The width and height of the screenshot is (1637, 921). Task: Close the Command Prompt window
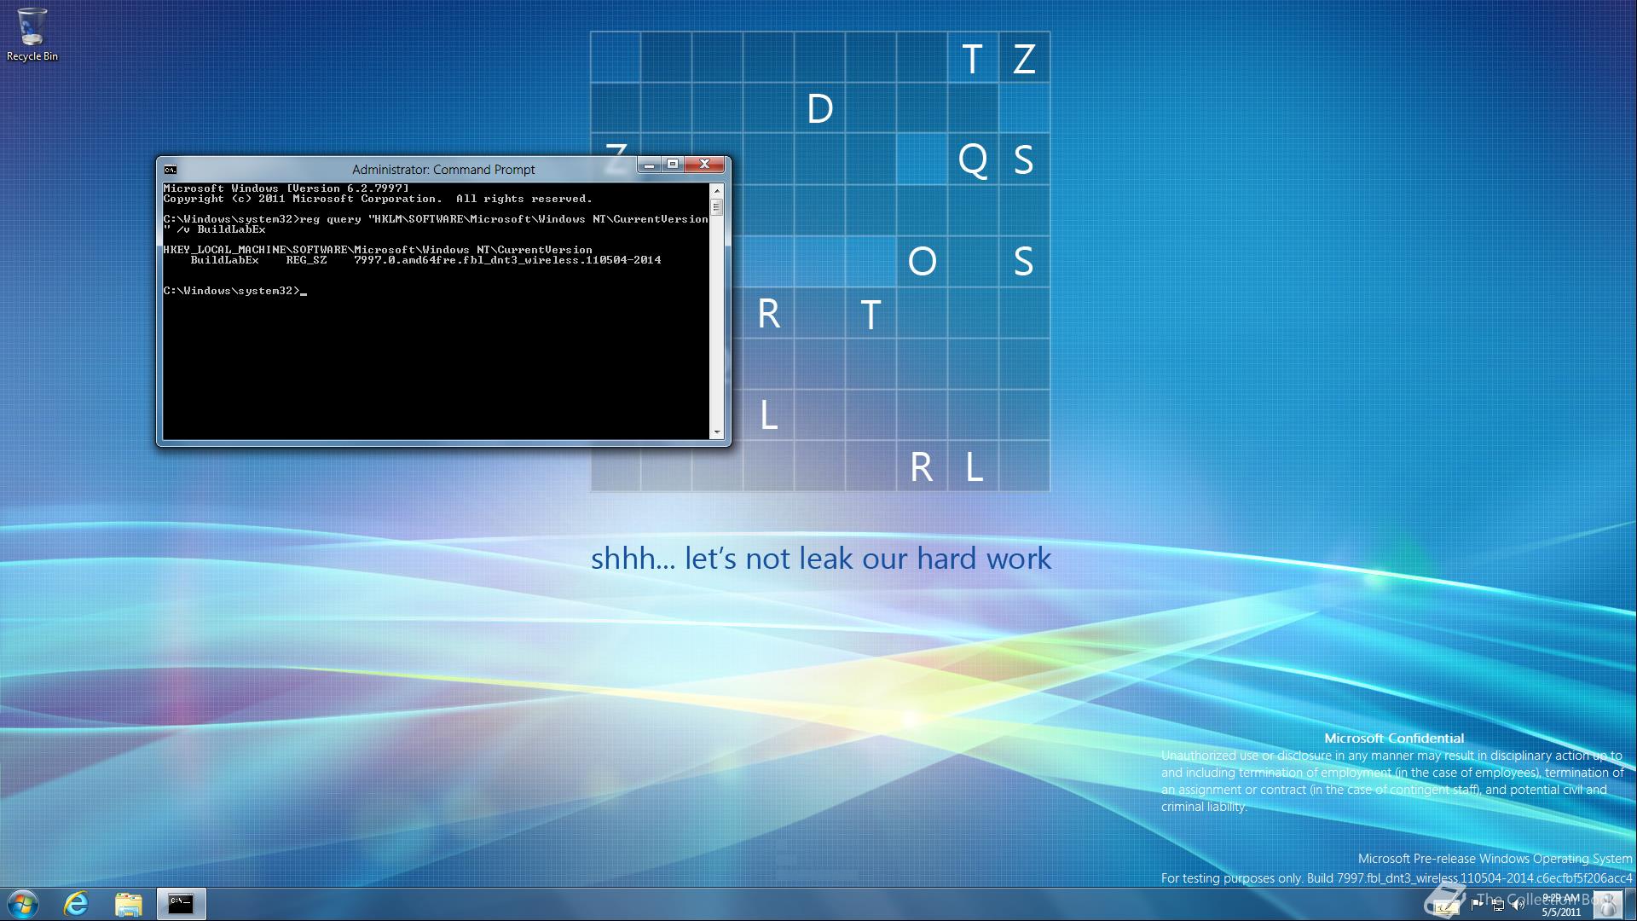click(x=704, y=165)
